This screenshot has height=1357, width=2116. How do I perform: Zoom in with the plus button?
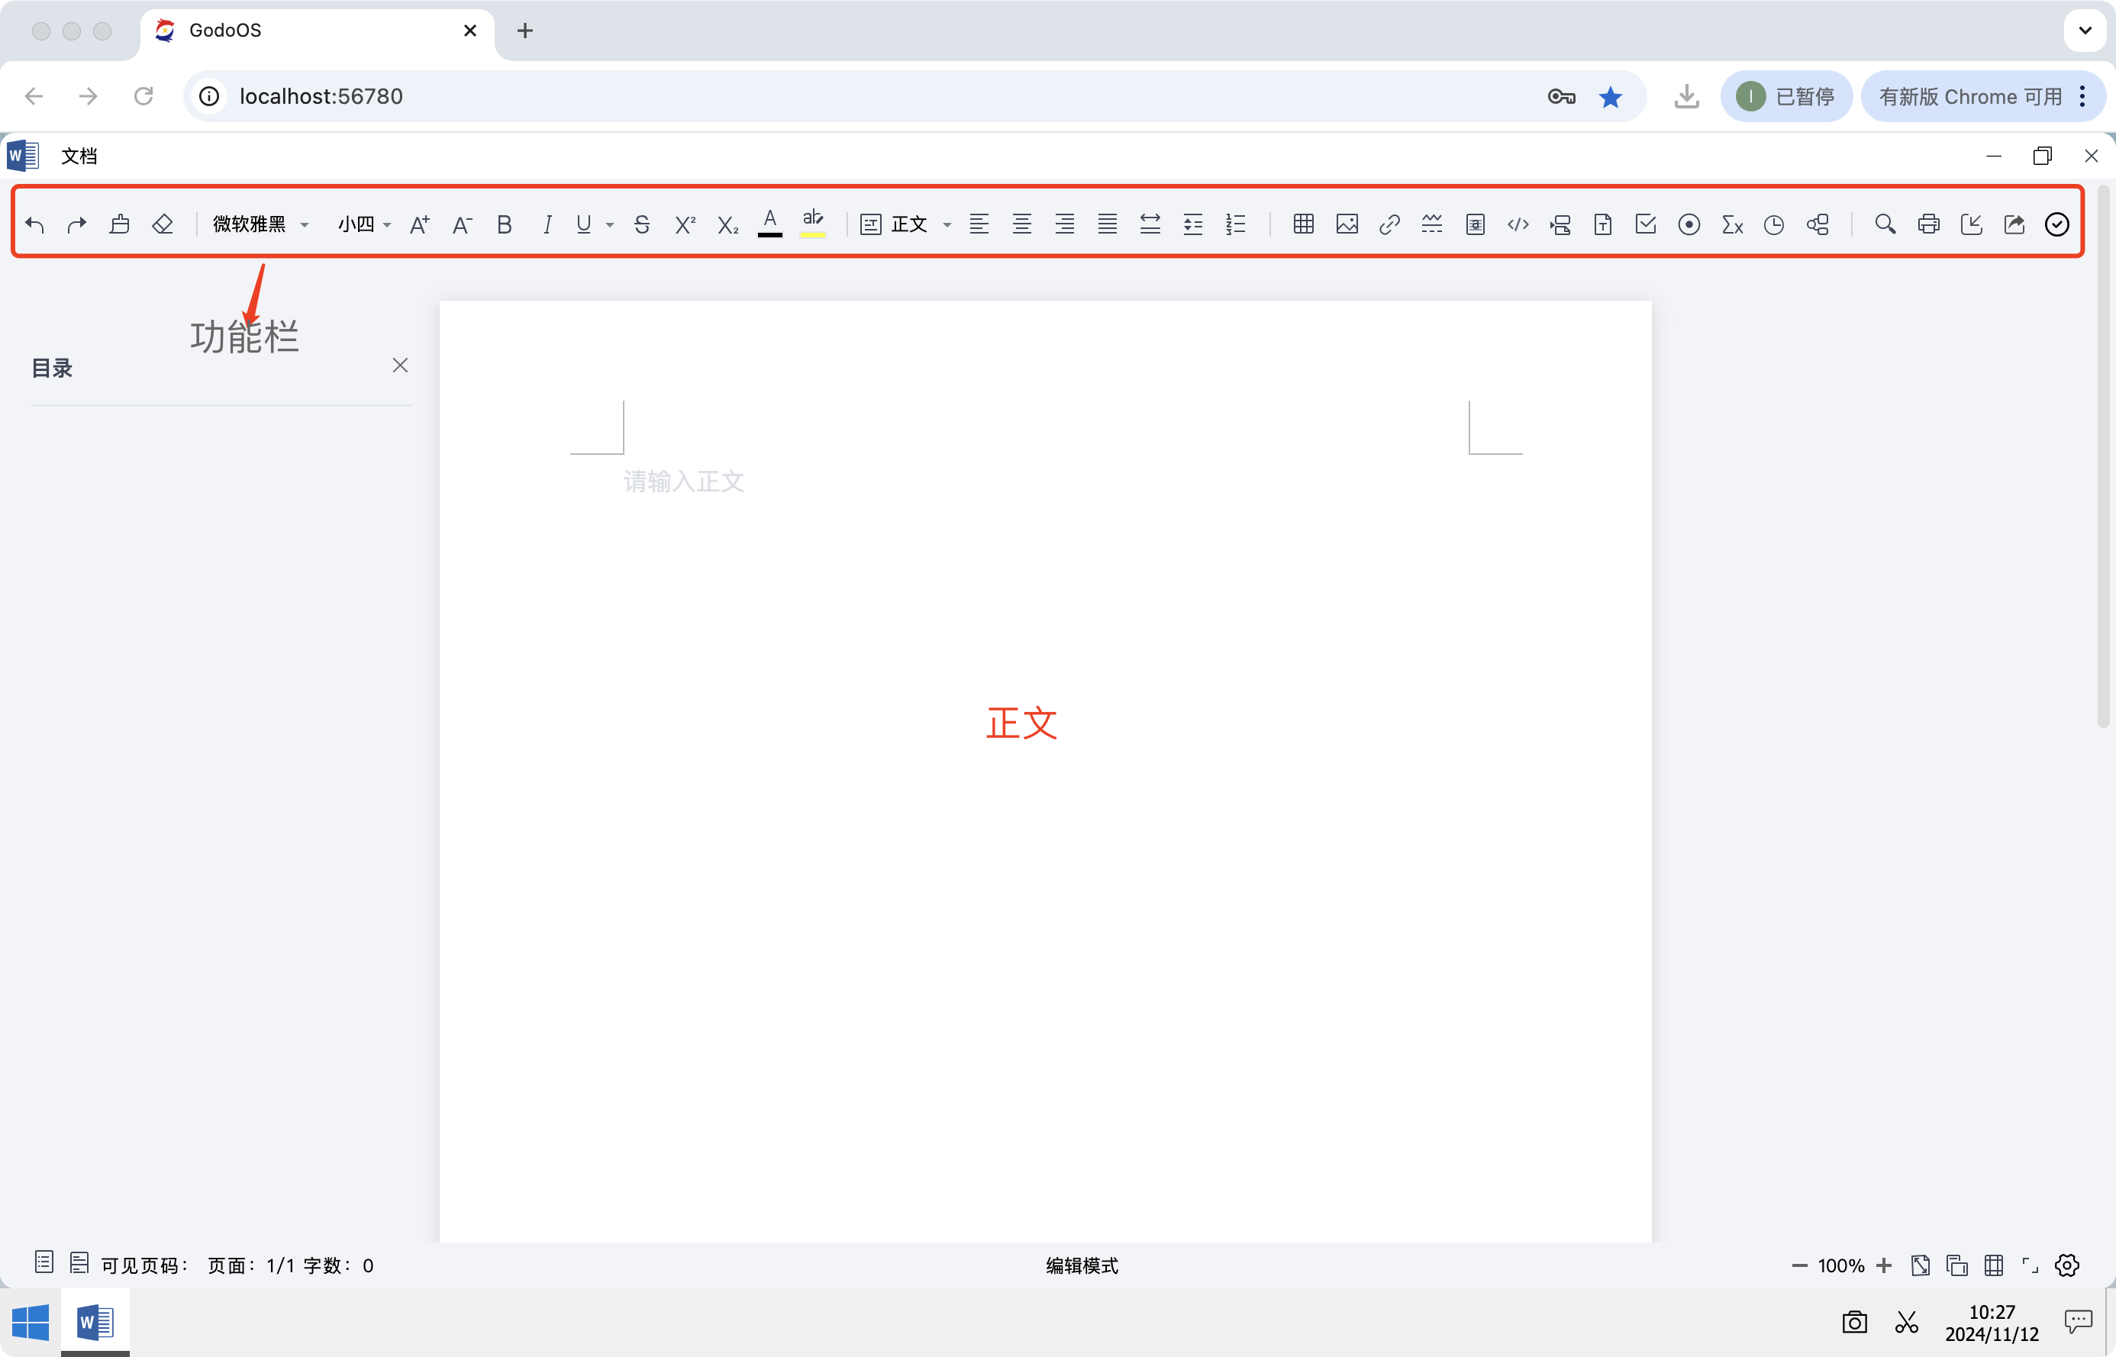(1884, 1265)
